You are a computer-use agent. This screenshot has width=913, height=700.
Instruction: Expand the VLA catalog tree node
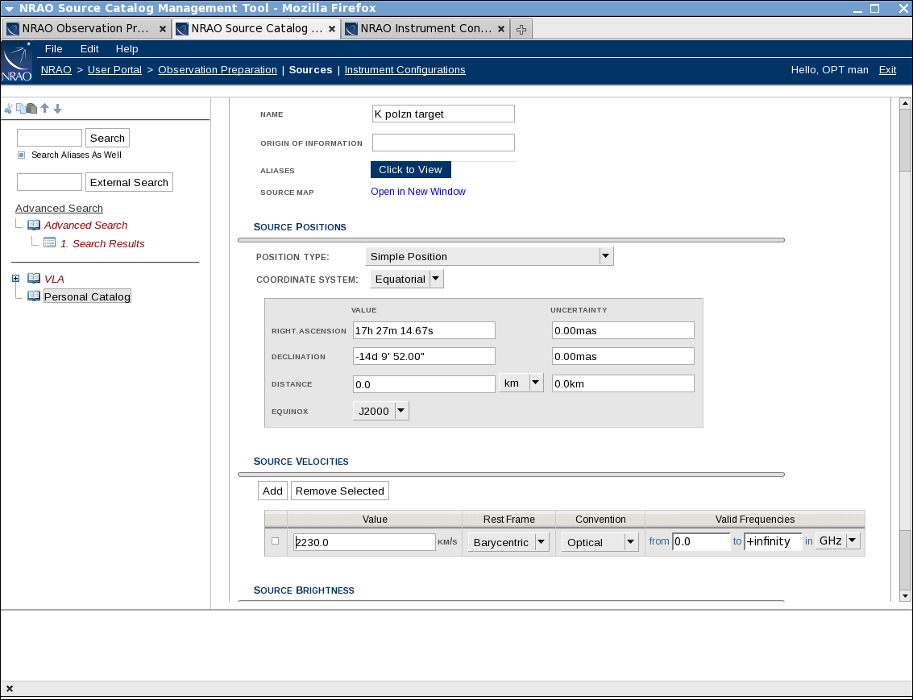[15, 279]
